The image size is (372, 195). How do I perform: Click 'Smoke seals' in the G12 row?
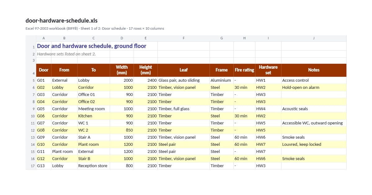[x=314, y=159]
